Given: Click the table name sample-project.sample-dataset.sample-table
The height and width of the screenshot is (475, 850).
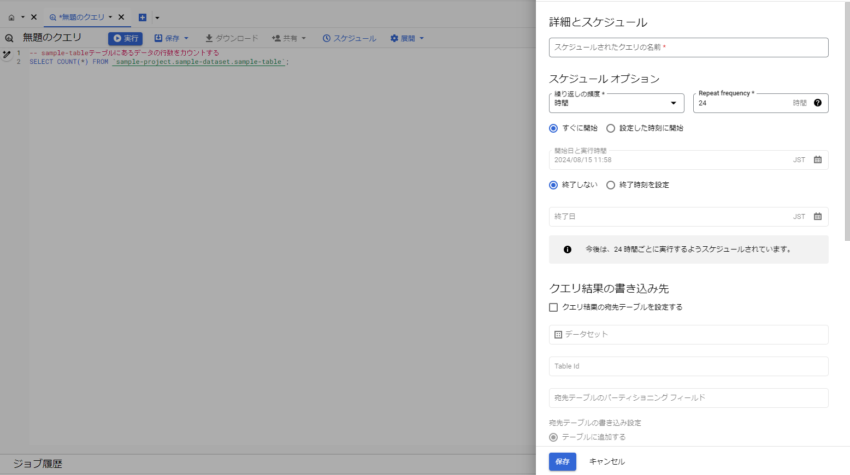Looking at the screenshot, I should coord(199,62).
